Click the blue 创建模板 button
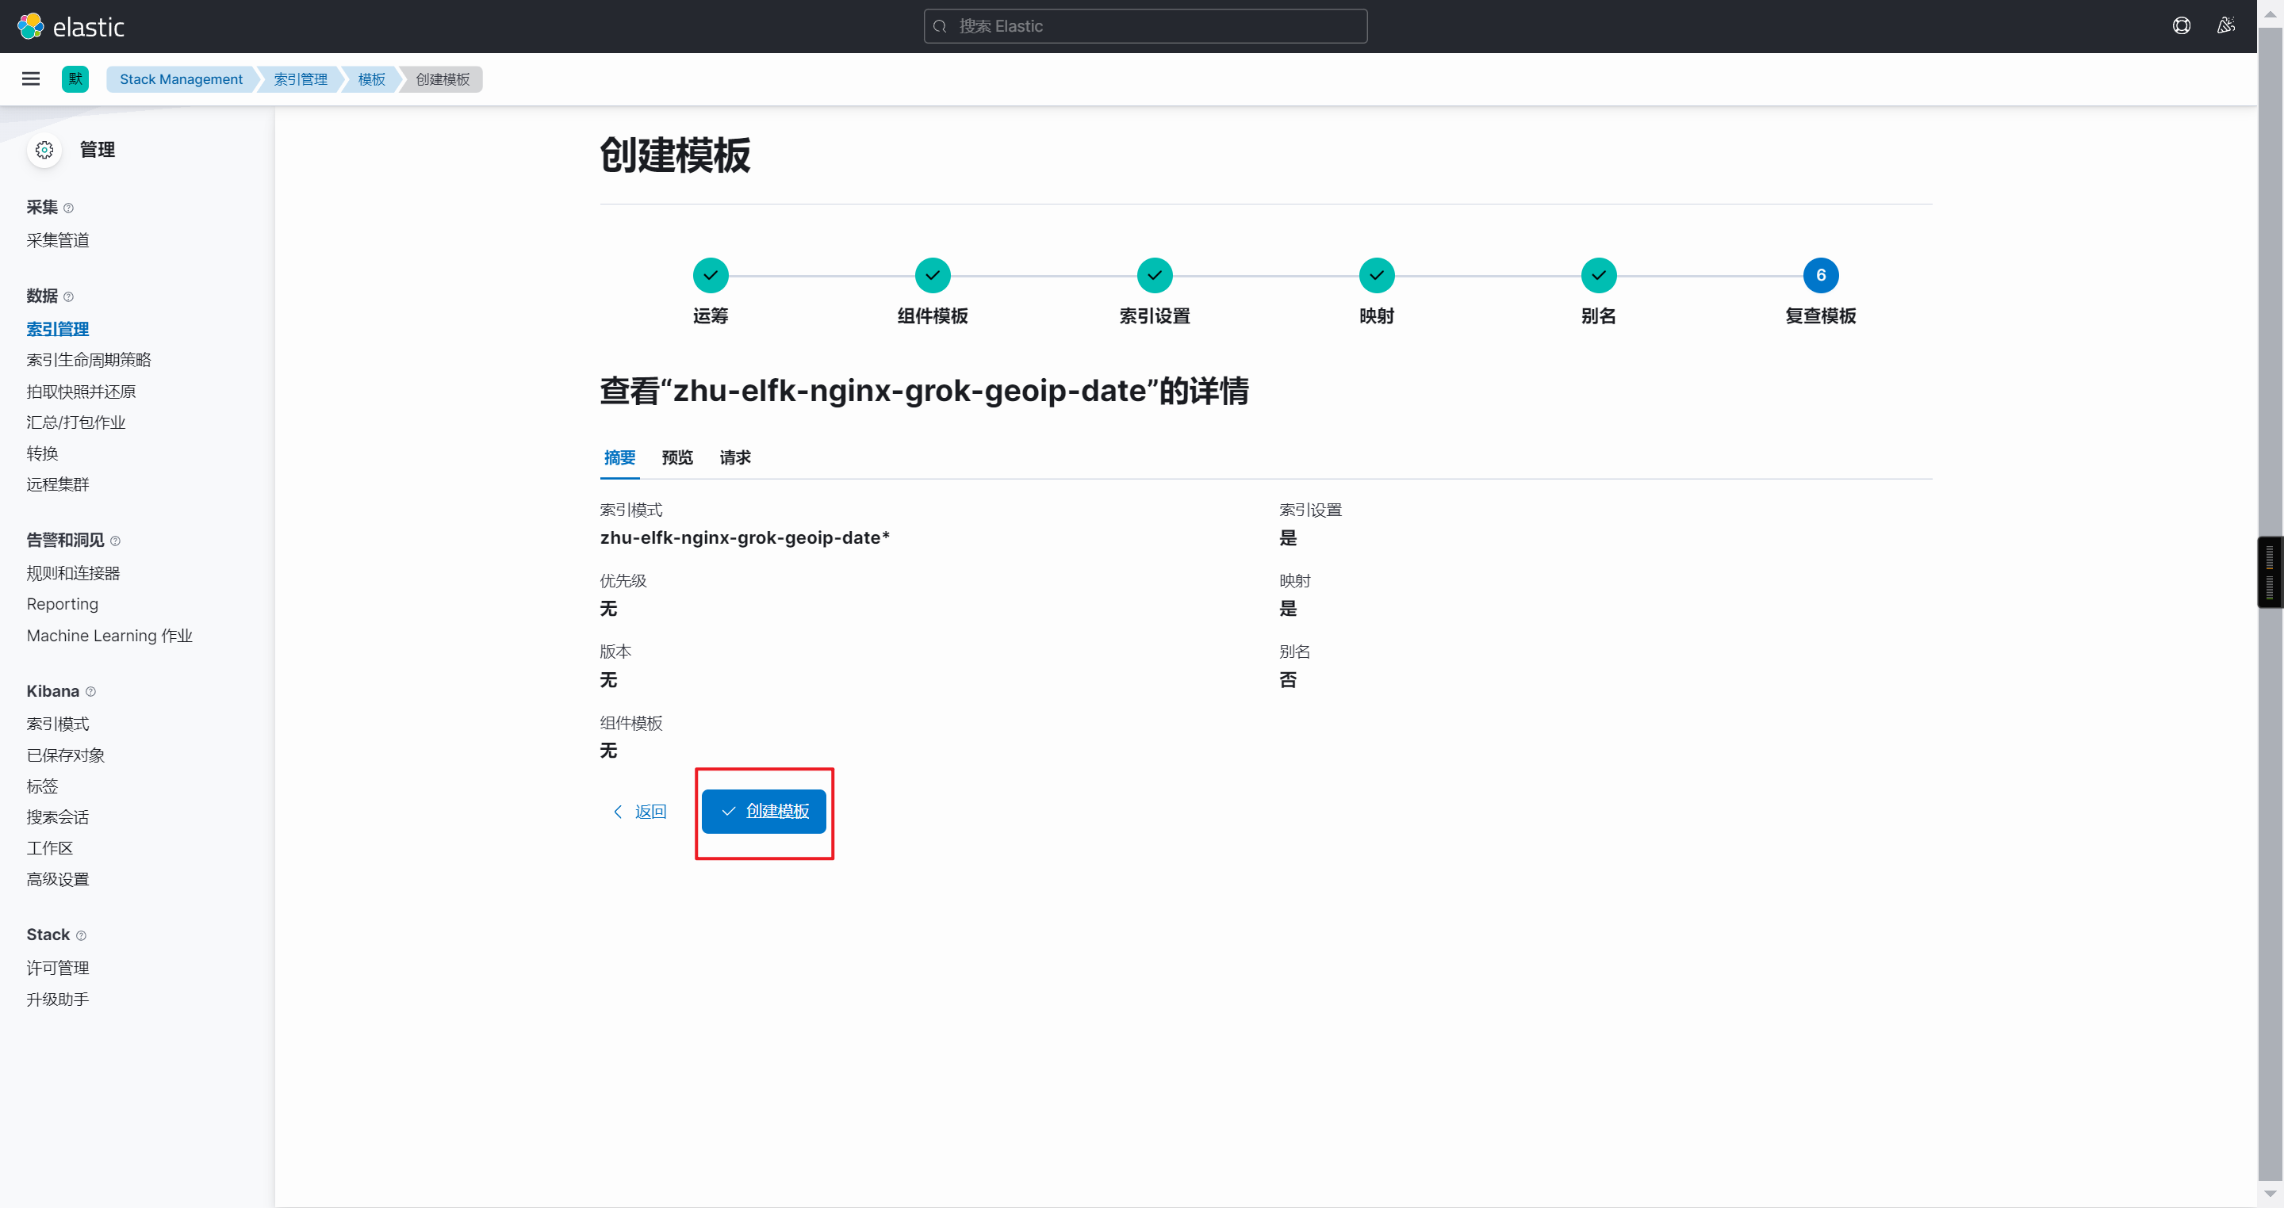2284x1208 pixels. [x=764, y=812]
